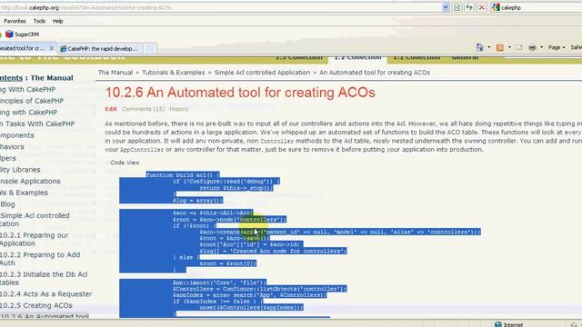Click the Home toolbar icon

click(x=479, y=47)
